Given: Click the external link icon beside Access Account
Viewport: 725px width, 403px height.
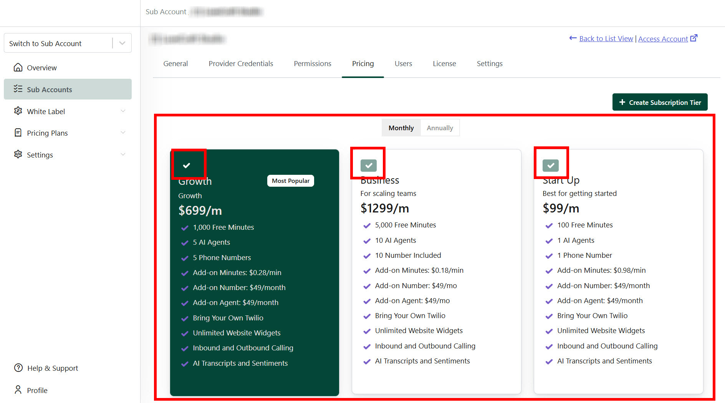Looking at the screenshot, I should coord(694,38).
